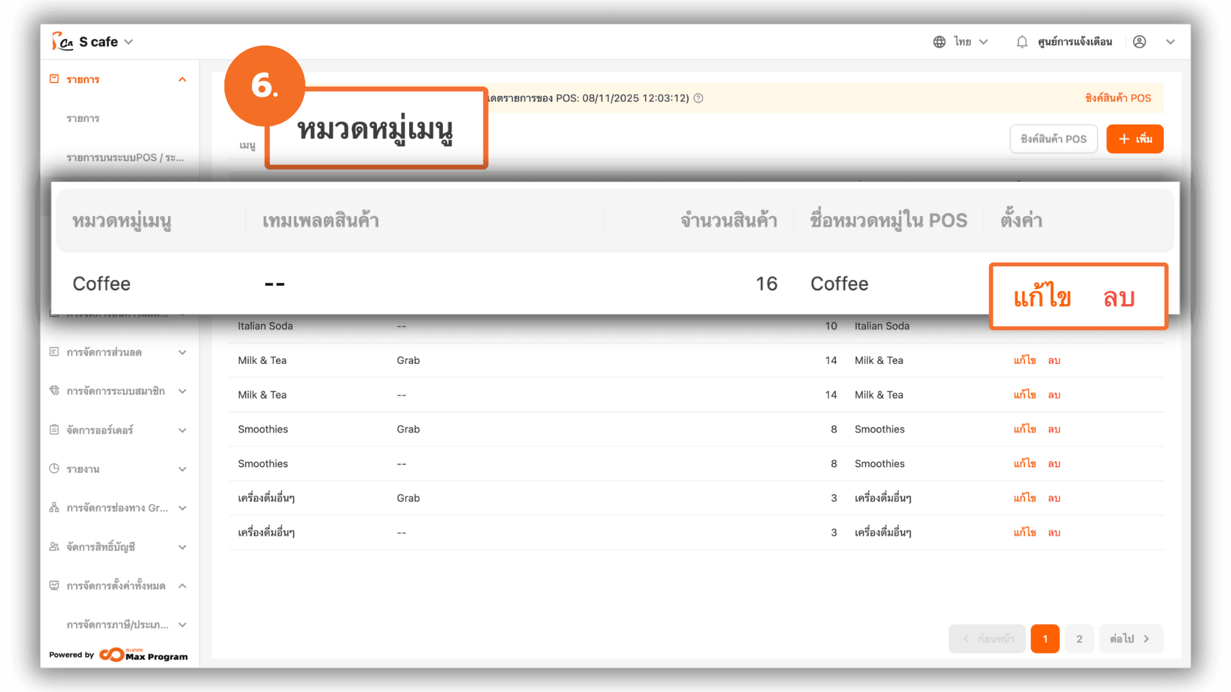This screenshot has width=1231, height=692.
Task: Collapse the รายการ sidebar section
Action: pyautogui.click(x=182, y=79)
